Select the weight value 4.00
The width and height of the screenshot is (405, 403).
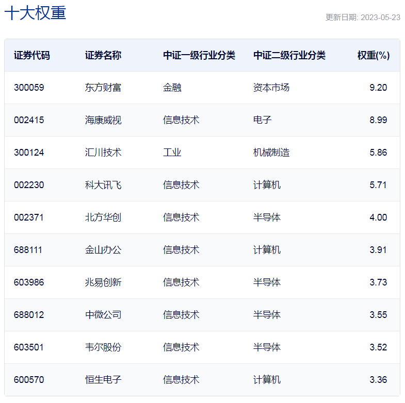pyautogui.click(x=378, y=217)
